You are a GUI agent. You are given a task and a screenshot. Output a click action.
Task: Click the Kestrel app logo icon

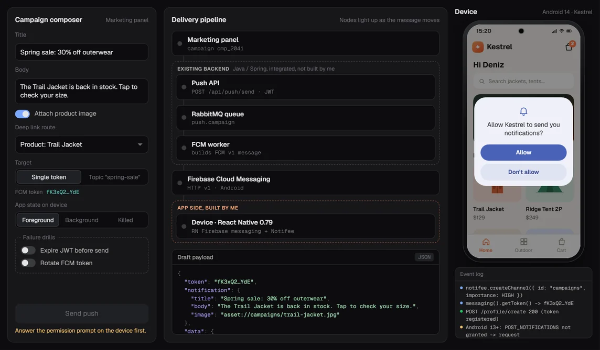(x=478, y=47)
